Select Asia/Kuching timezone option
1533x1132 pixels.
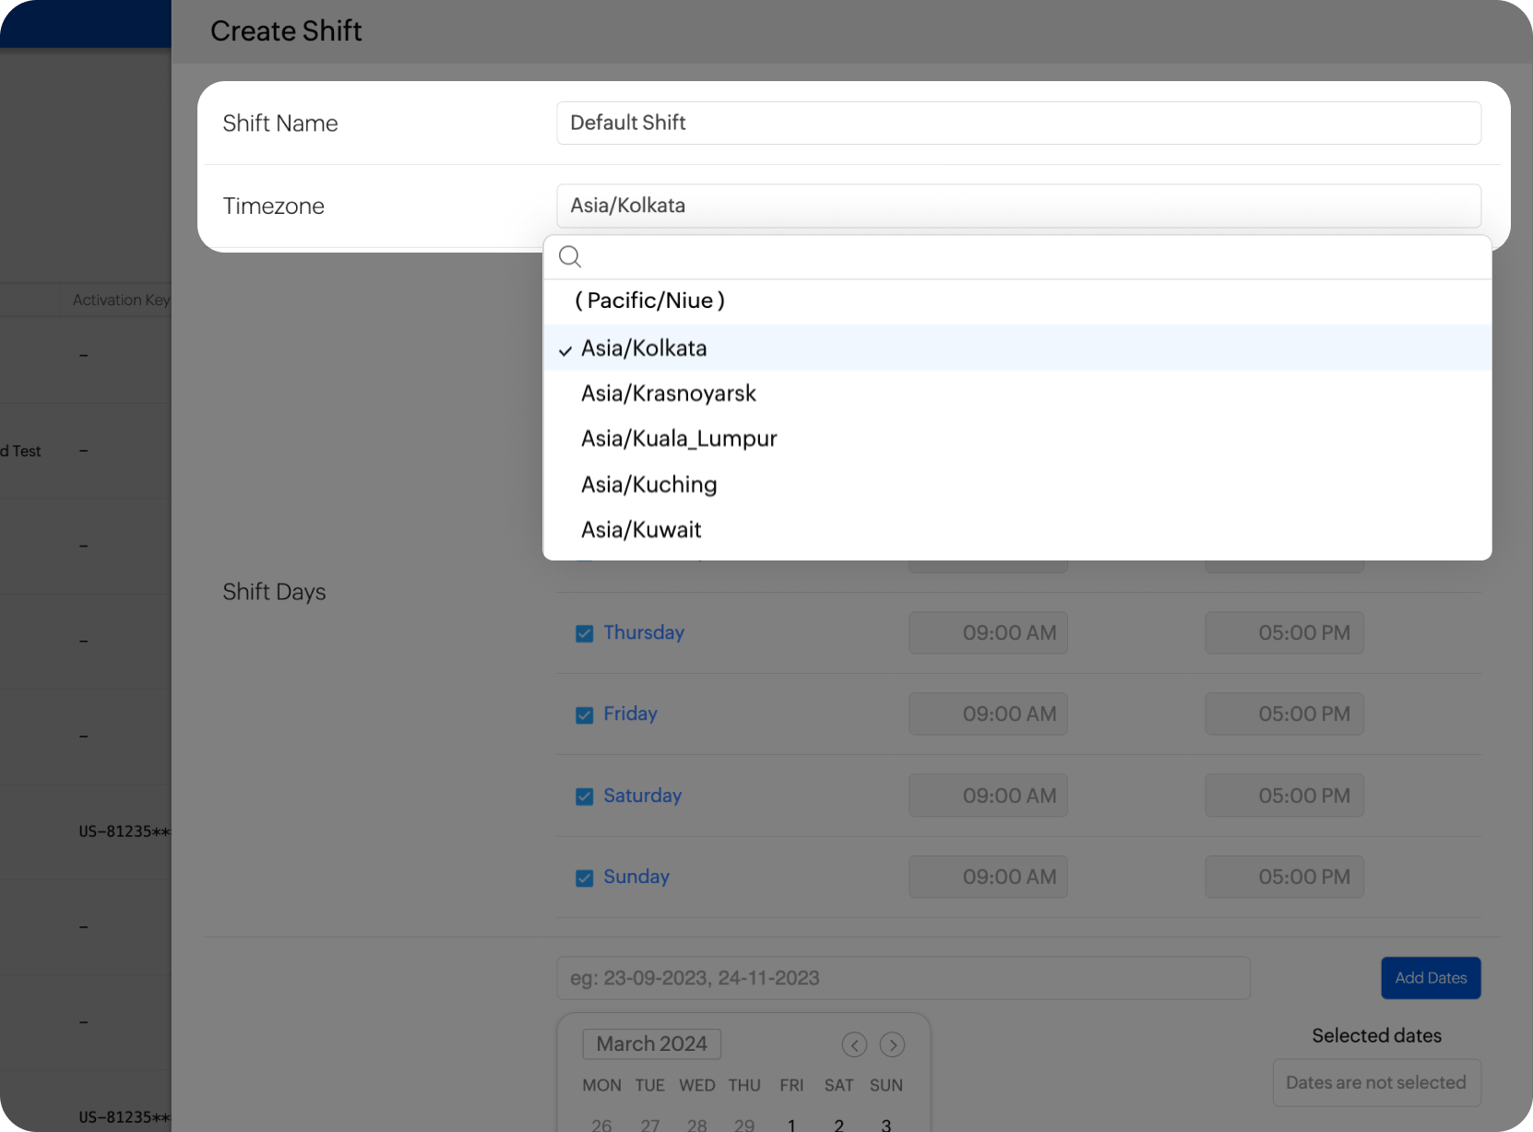pyautogui.click(x=648, y=485)
